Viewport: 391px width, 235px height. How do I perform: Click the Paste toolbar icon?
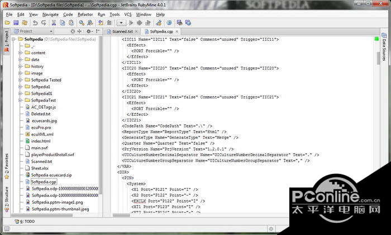pos(71,23)
